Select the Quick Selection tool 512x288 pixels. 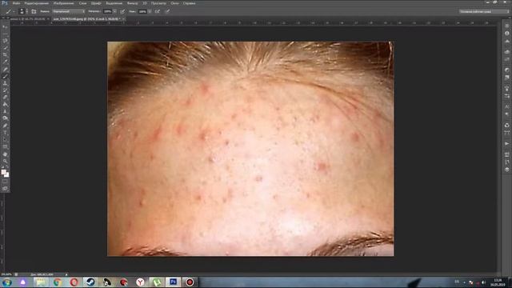point(5,48)
